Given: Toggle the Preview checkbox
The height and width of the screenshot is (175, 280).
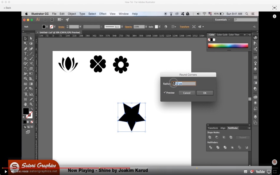Looking at the screenshot, I should pyautogui.click(x=165, y=93).
